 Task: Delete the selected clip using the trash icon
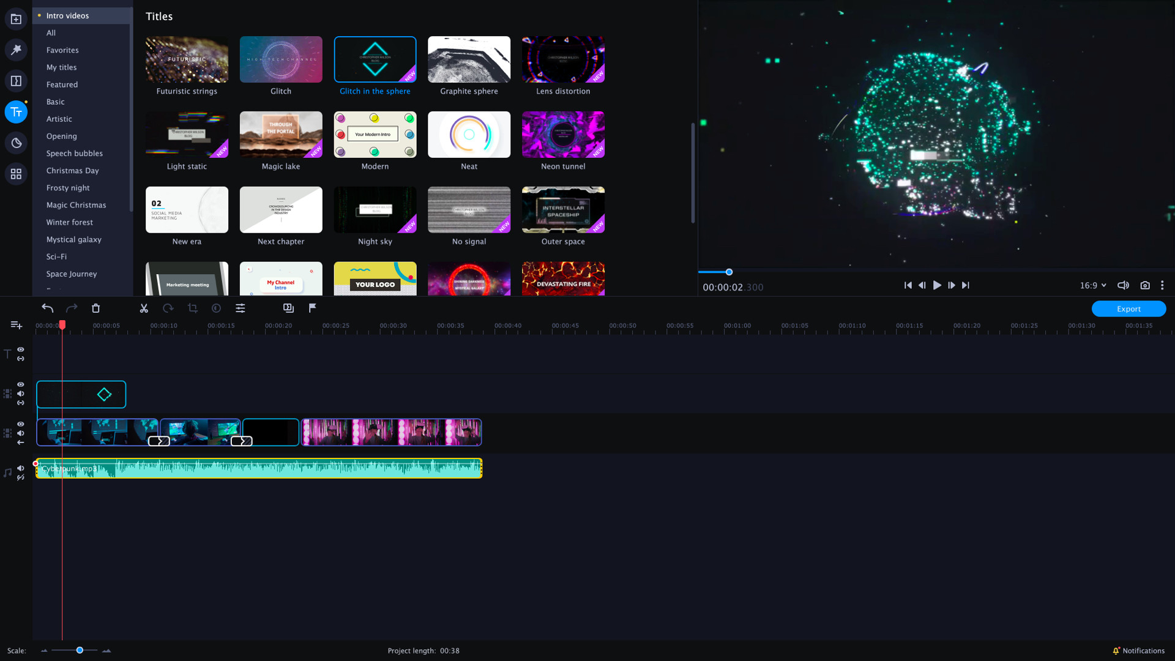coord(95,308)
